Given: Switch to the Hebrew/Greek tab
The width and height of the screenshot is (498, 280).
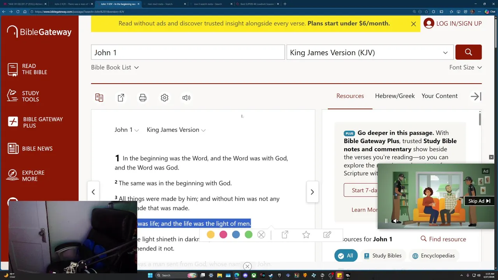Looking at the screenshot, I should [395, 96].
